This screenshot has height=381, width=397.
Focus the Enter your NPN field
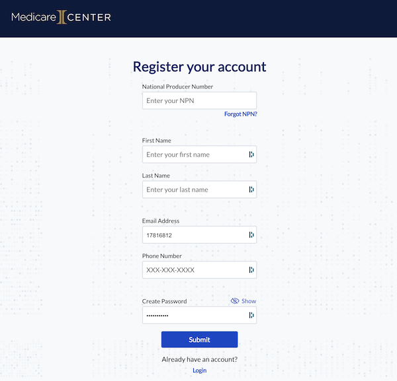tap(199, 100)
